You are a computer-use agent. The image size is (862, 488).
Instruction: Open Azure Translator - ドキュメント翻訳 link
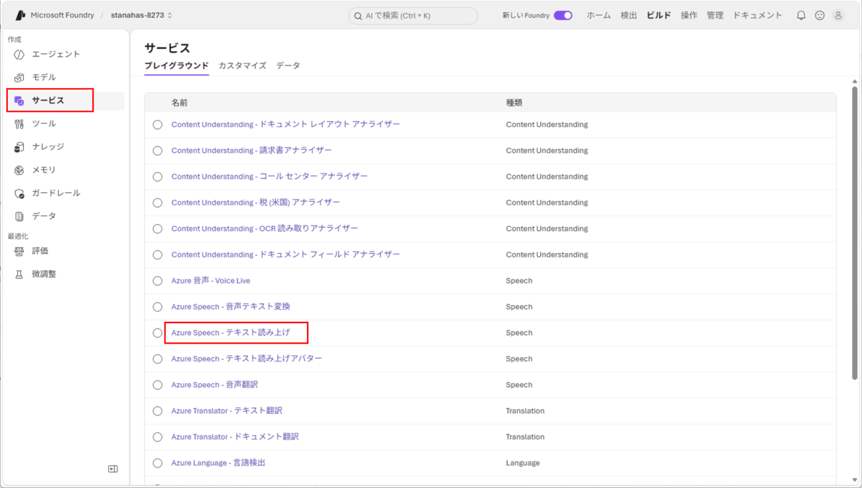coord(235,437)
